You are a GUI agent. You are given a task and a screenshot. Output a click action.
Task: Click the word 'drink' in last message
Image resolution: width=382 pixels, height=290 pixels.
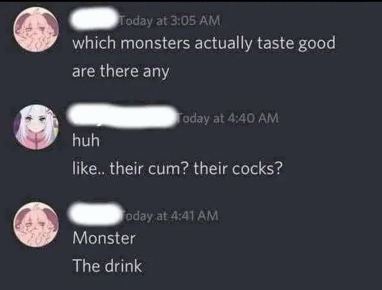click(x=124, y=266)
